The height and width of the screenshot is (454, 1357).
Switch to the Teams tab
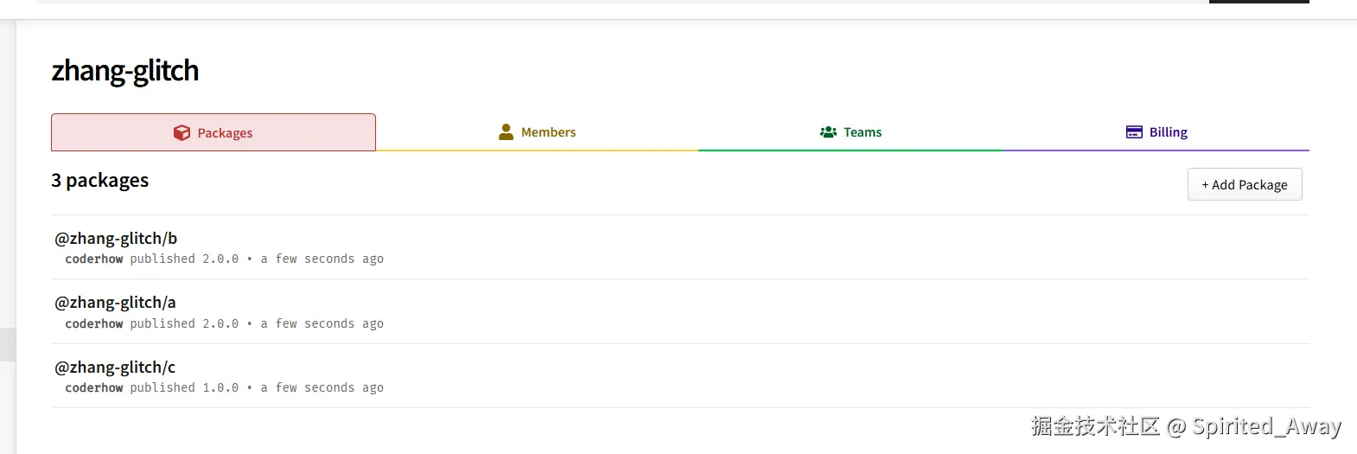tap(851, 132)
